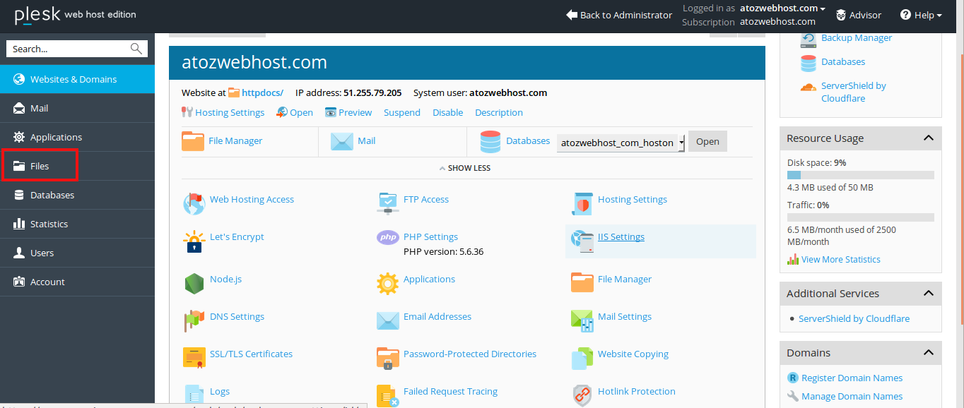This screenshot has height=408, width=964.
Task: Click the Failed Request Tracing link
Action: click(x=450, y=391)
